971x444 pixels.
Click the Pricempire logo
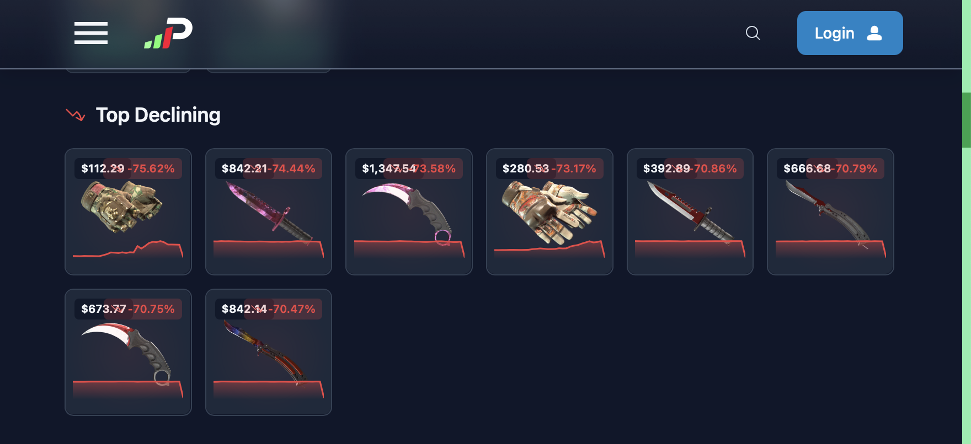168,33
